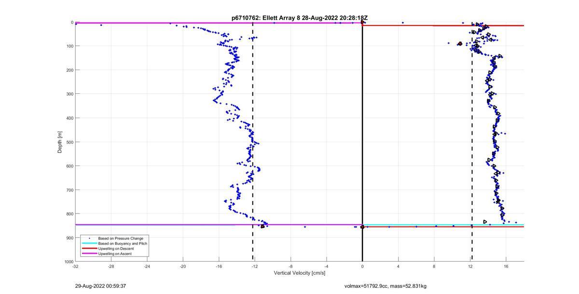Click the x-axis tick label 0
579x294 pixels.
362,266
